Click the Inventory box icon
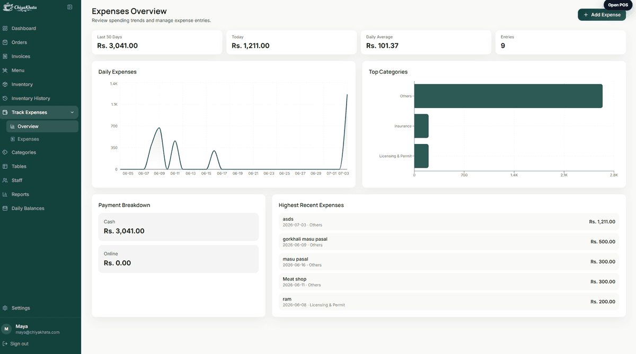This screenshot has height=354, width=636. point(5,84)
